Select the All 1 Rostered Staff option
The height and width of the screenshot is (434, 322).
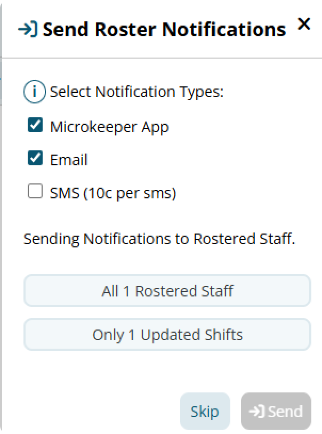point(167,291)
